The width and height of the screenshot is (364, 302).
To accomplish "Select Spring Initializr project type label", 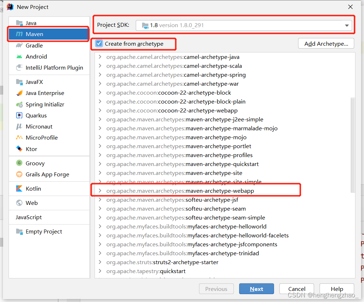I will (x=45, y=105).
